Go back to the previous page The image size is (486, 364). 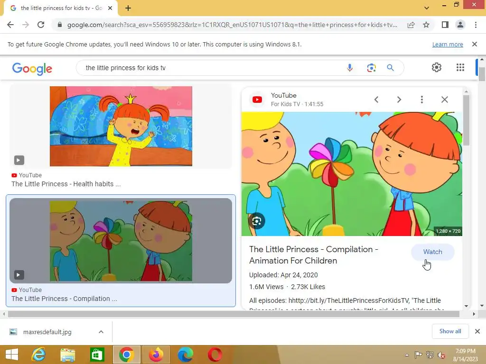tap(10, 25)
